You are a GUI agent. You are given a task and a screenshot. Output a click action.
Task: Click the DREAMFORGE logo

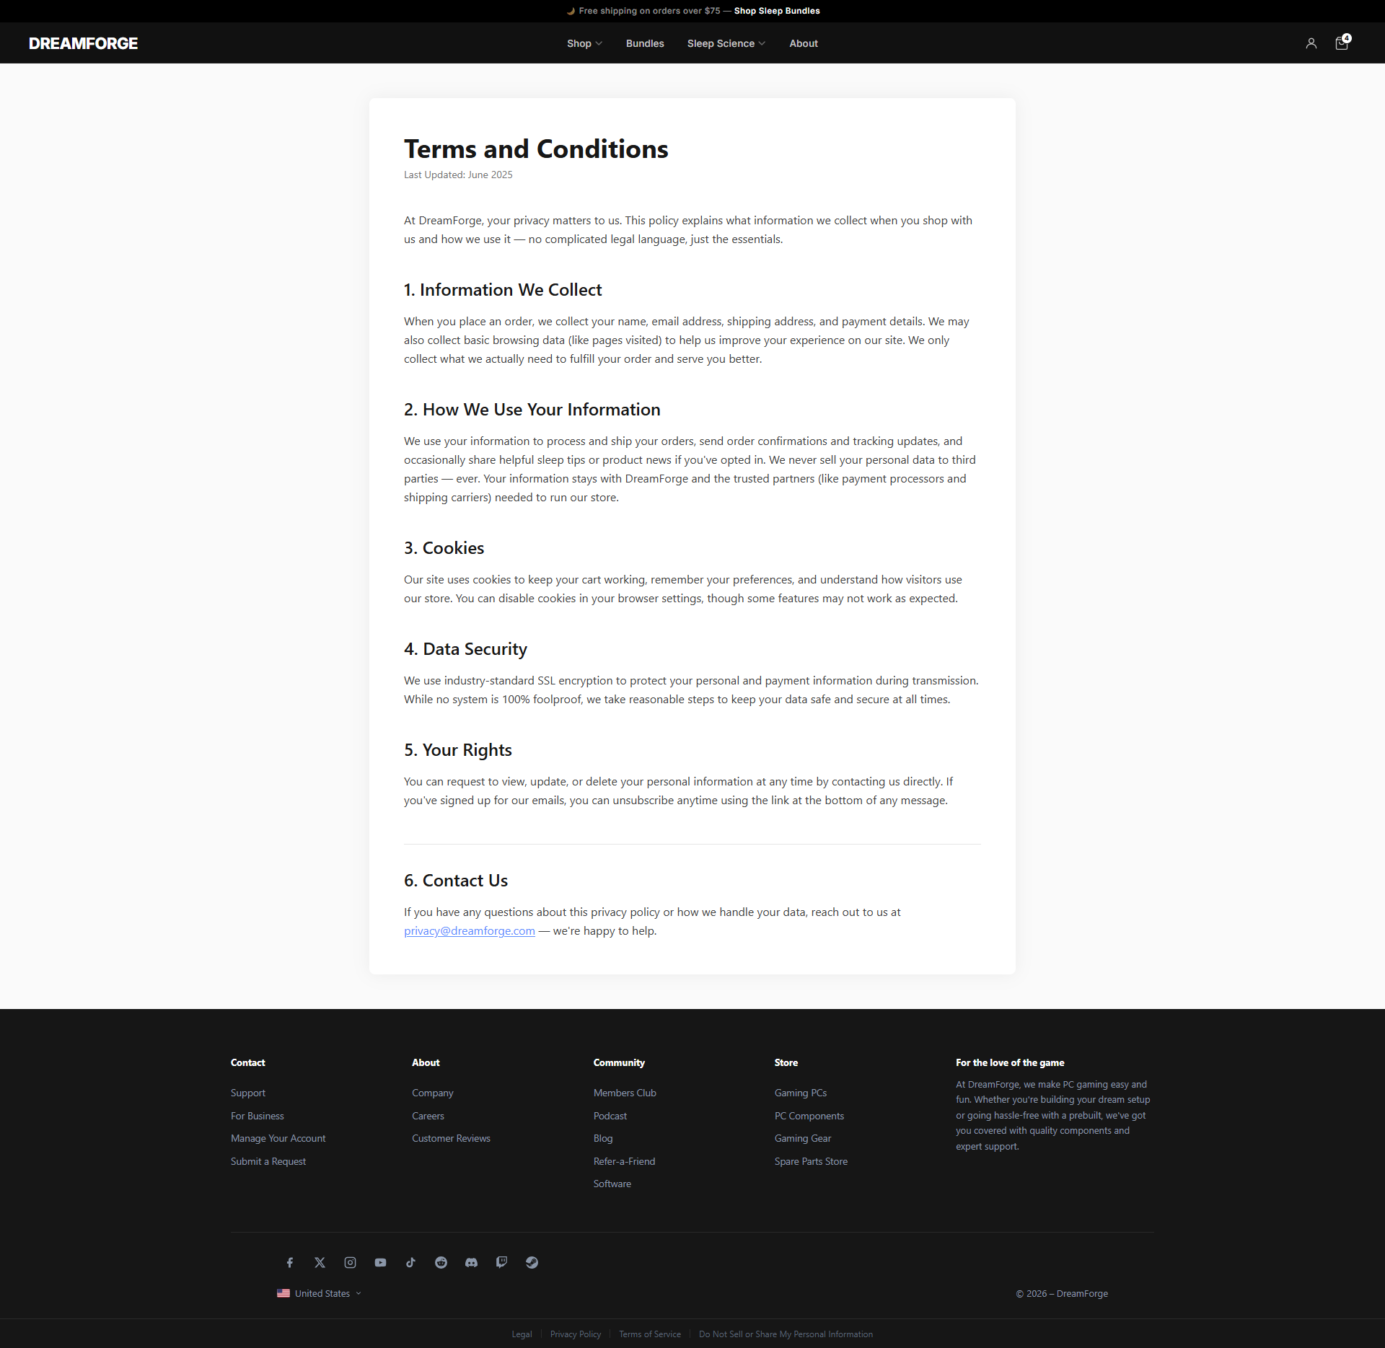(83, 43)
